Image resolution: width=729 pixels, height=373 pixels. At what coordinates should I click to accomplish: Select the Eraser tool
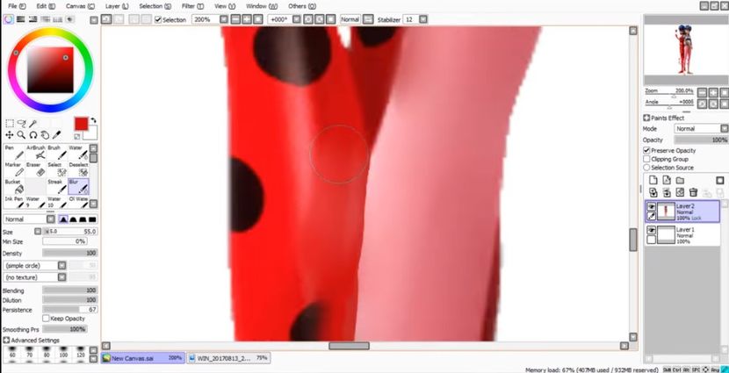point(35,169)
